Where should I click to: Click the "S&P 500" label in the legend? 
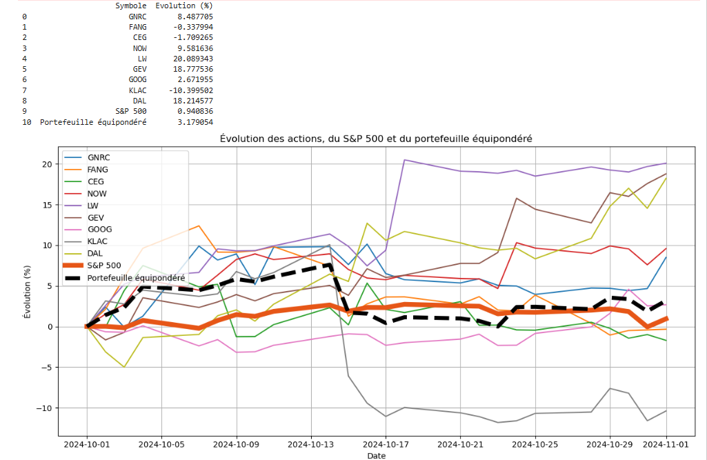[104, 266]
